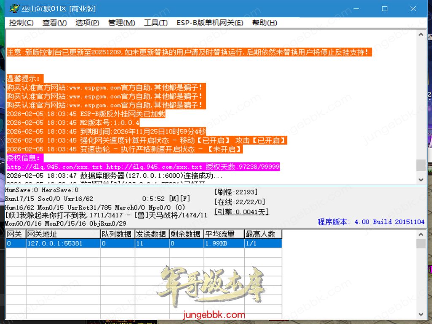Click the 最高人数 column header
Image resolution: width=432 pixels, height=324 pixels.
(263, 234)
